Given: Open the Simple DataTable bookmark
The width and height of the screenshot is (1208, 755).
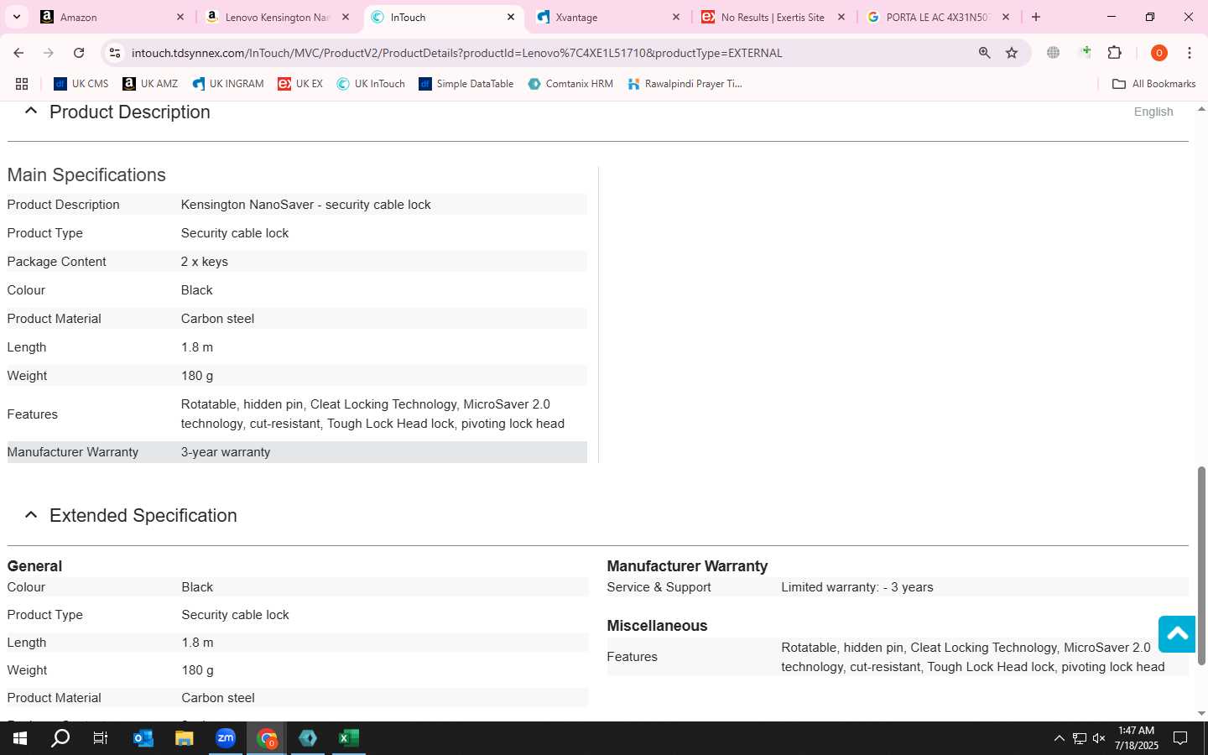Looking at the screenshot, I should coord(466,84).
